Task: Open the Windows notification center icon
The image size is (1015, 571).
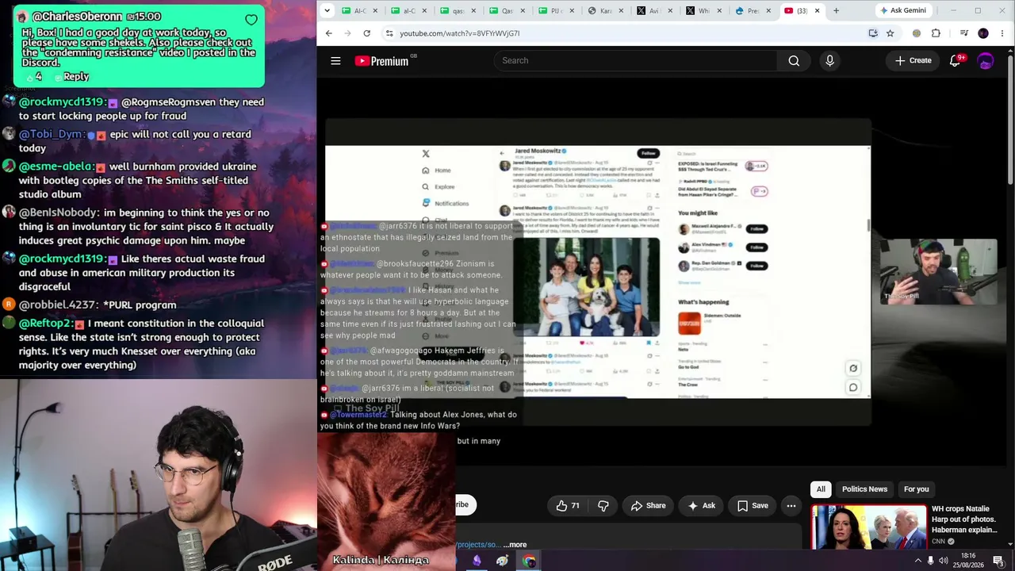Action: (x=998, y=561)
